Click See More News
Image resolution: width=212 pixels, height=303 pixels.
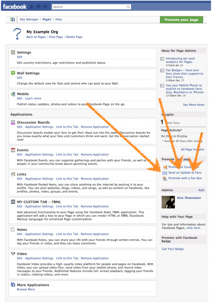pyautogui.click(x=194, y=105)
